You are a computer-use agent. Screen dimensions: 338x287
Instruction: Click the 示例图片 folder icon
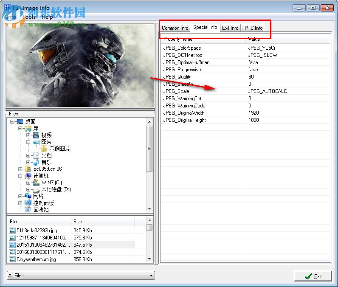click(44, 149)
